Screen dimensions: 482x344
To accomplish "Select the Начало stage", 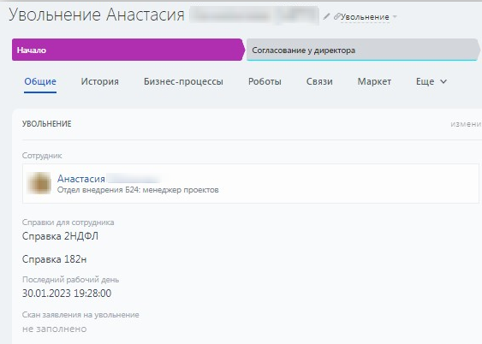I will pos(128,50).
